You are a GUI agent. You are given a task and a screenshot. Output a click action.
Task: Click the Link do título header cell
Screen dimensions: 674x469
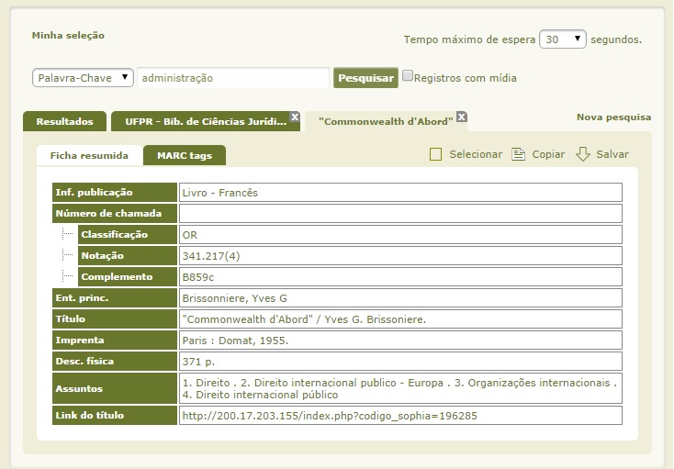115,416
